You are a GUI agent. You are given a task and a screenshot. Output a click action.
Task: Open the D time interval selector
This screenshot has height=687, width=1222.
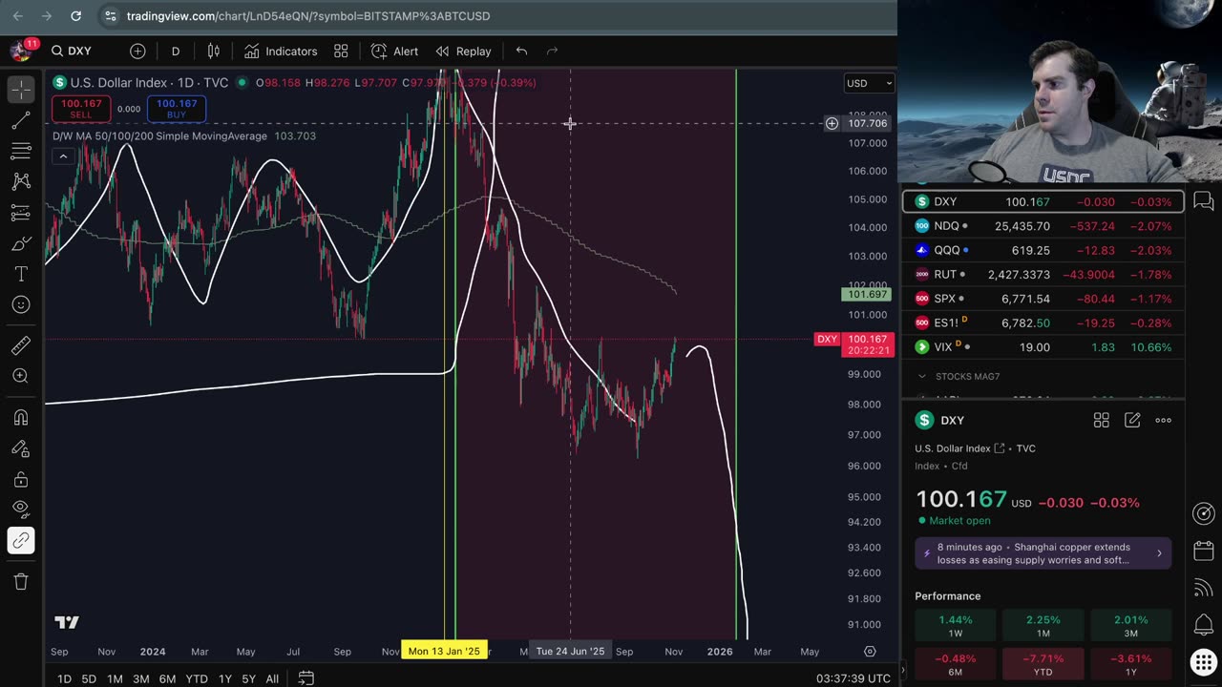176,51
